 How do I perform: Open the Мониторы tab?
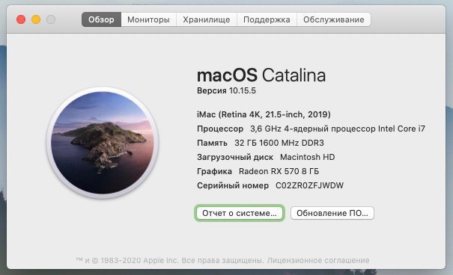(x=148, y=19)
